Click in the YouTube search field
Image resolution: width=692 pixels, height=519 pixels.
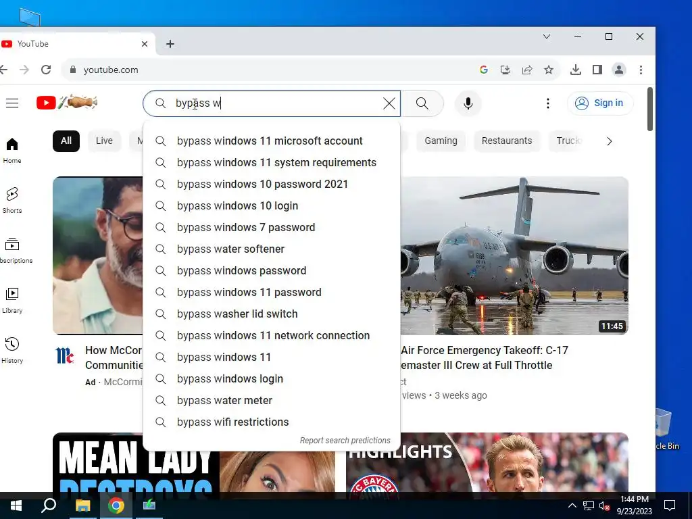click(272, 103)
